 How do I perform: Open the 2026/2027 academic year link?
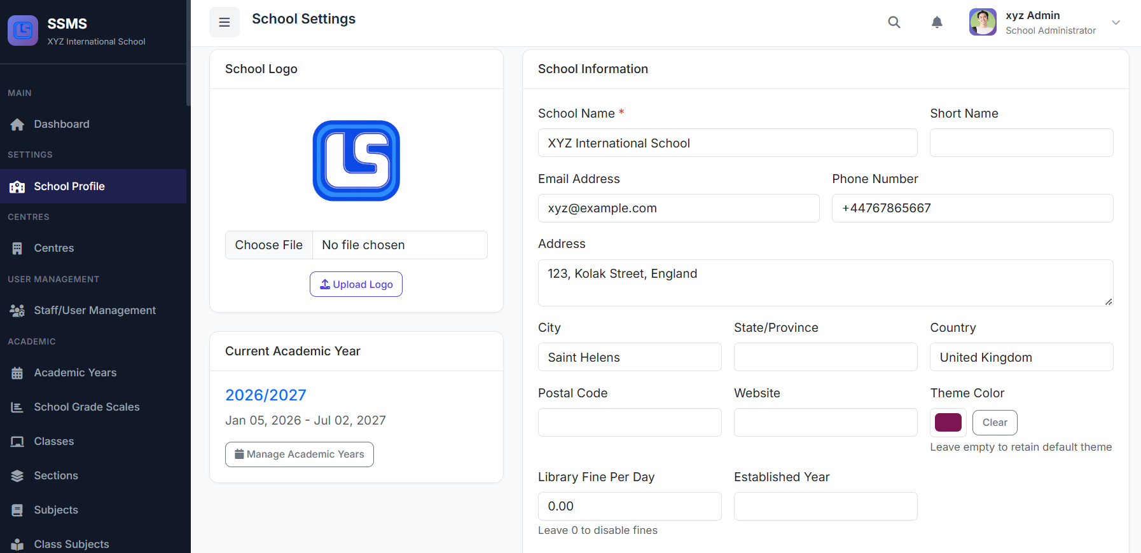pos(265,395)
